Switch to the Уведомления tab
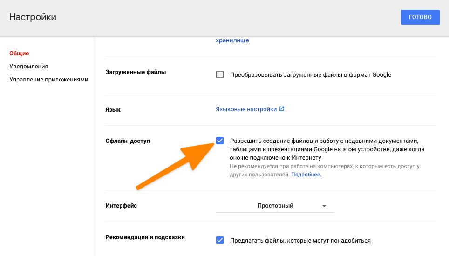The height and width of the screenshot is (256, 449). click(29, 67)
